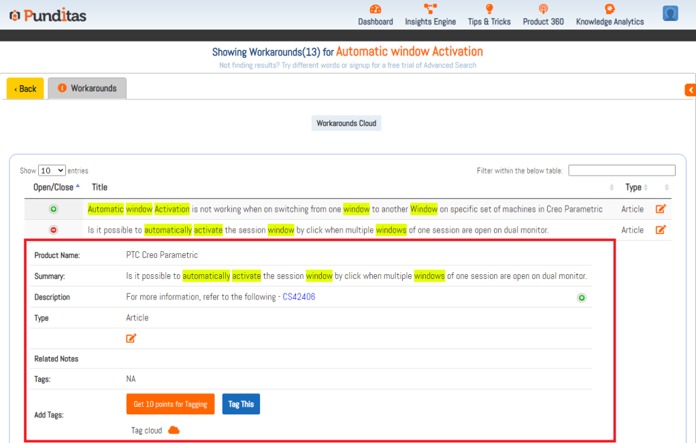Viewport: 696px width, 443px height.
Task: Open the Show entries count dropdown
Action: click(52, 171)
